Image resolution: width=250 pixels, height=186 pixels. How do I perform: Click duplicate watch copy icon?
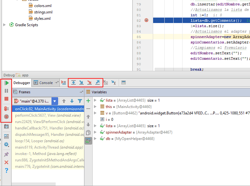tap(88, 133)
